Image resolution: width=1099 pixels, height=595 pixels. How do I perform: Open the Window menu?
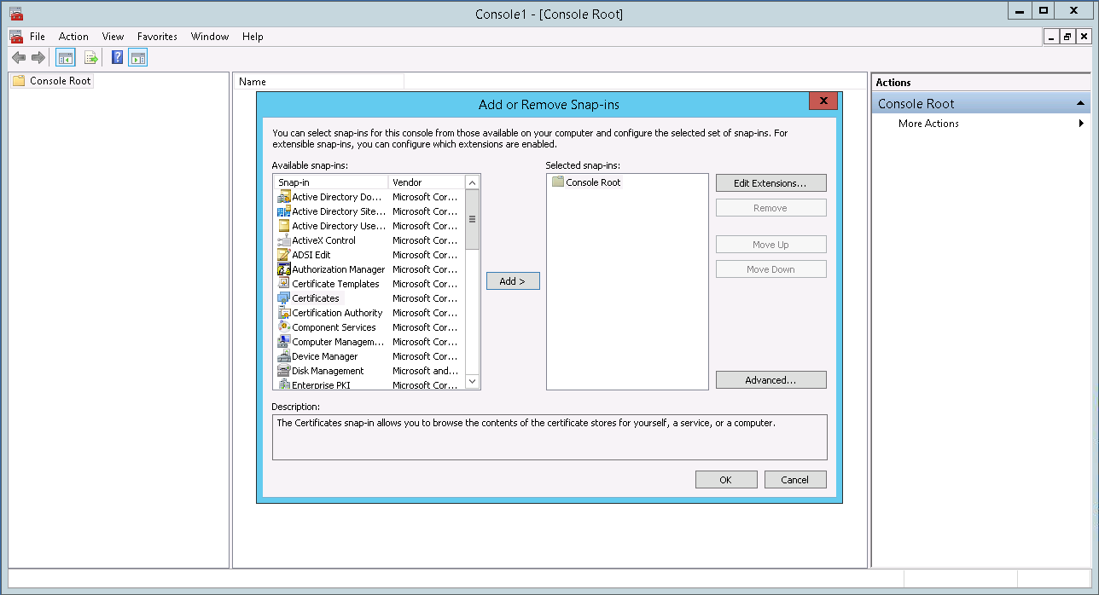(210, 37)
